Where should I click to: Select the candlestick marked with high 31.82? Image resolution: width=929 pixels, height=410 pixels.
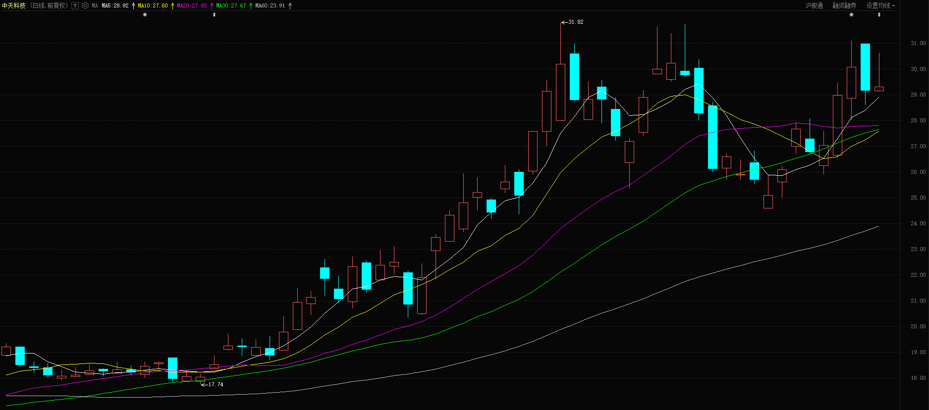[560, 92]
